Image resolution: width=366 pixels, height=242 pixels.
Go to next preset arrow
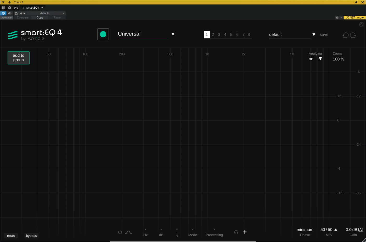click(x=24, y=13)
